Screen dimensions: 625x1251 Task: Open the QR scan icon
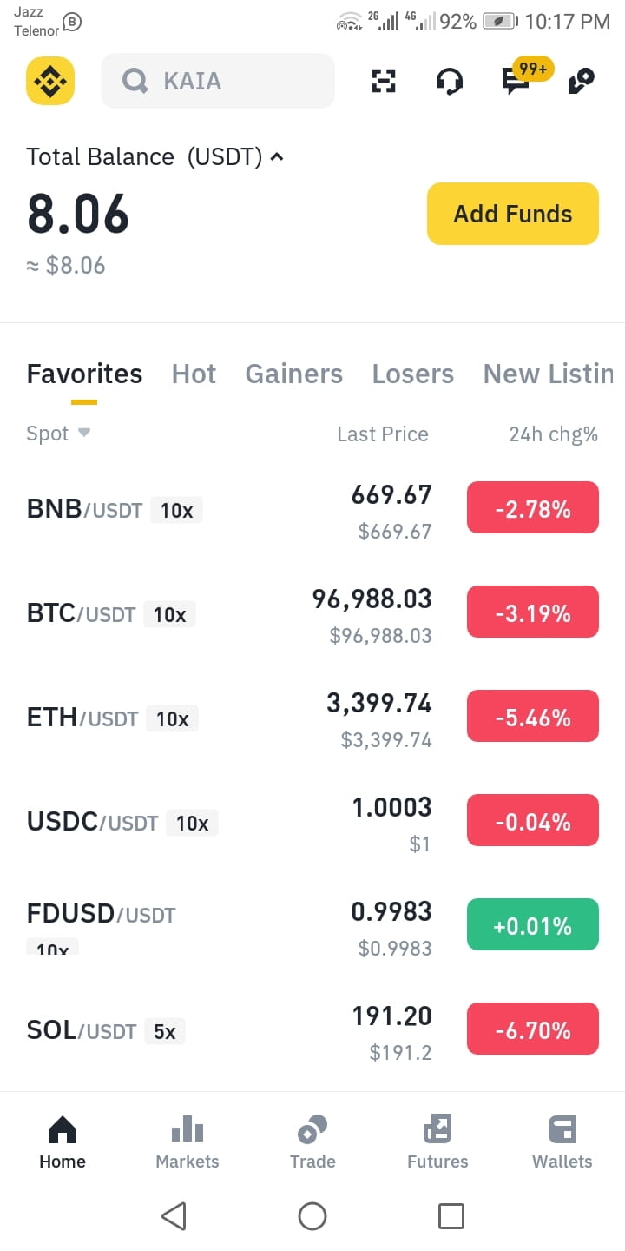(x=383, y=81)
